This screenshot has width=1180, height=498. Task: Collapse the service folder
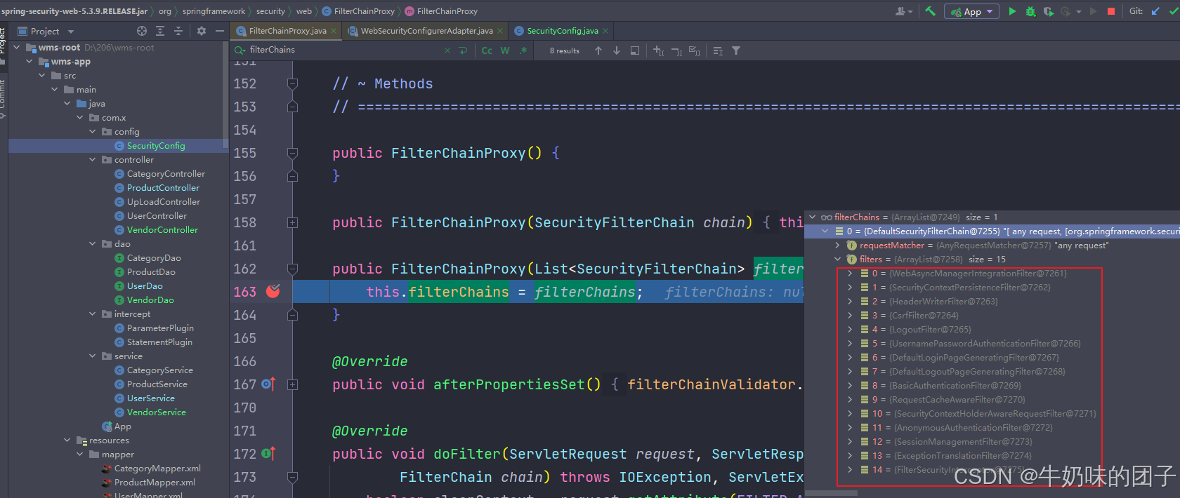point(93,356)
